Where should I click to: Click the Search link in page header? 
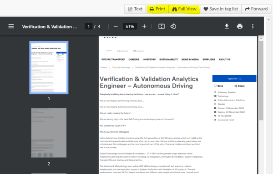point(108,51)
